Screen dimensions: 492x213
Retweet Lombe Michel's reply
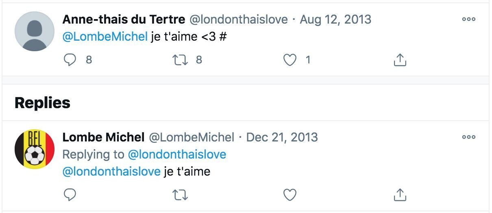(180, 195)
